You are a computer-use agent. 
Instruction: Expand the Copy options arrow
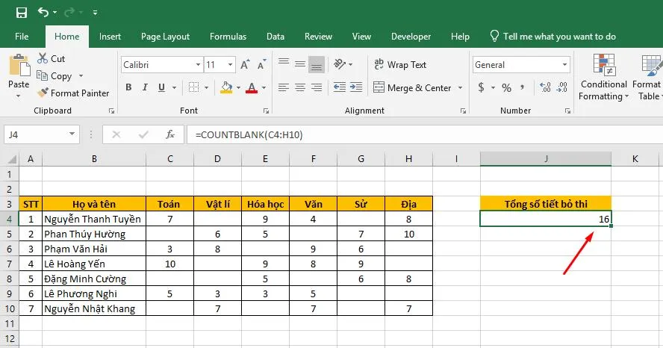coord(81,76)
